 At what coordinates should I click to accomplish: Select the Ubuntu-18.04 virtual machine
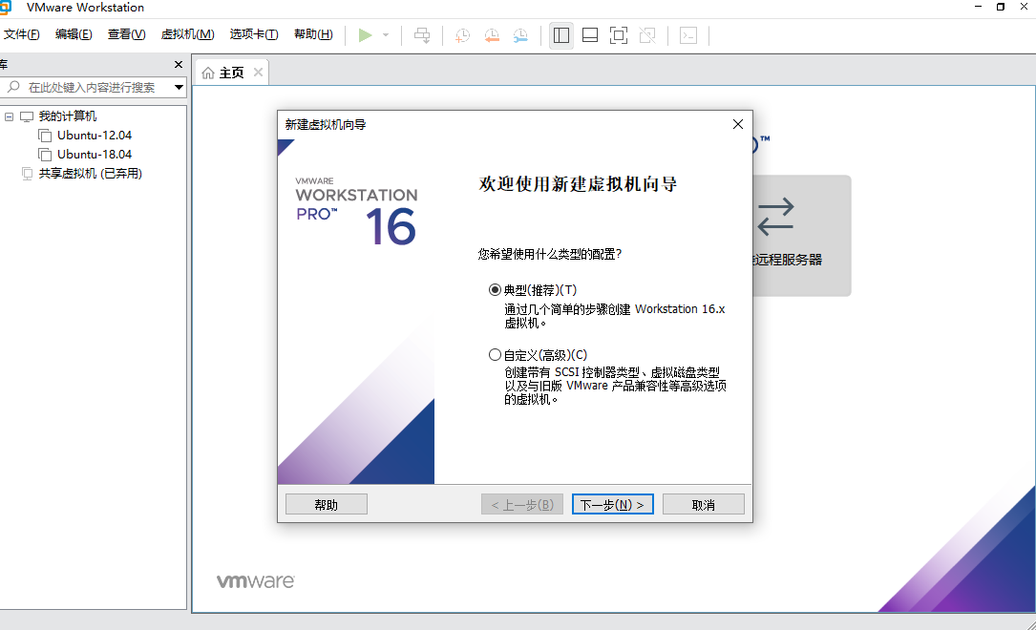point(95,155)
